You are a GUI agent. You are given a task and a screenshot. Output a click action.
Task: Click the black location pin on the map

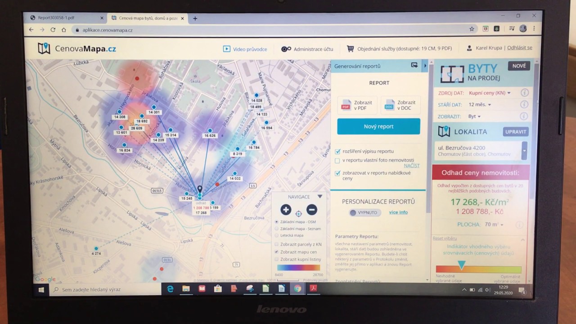(200, 189)
